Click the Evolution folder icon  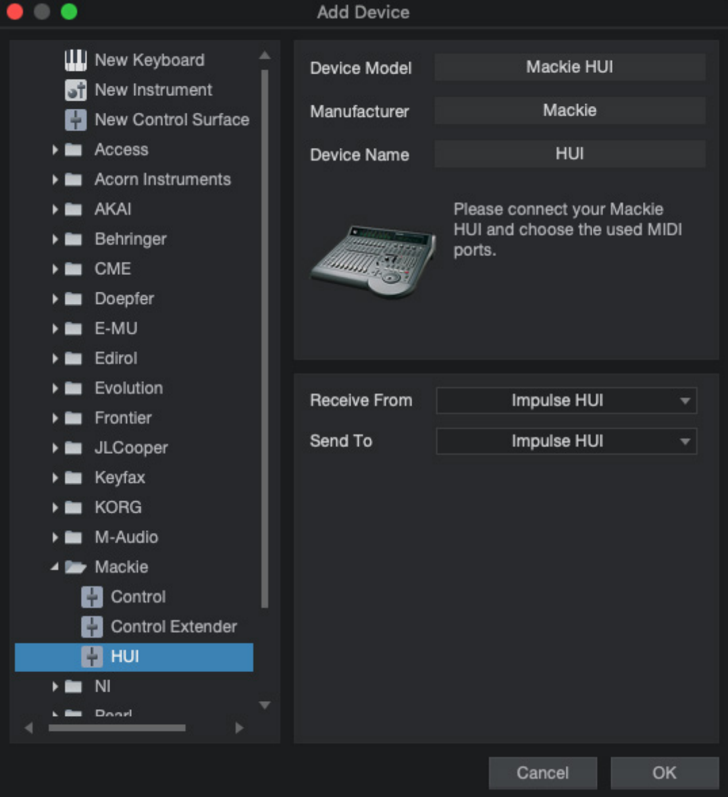[74, 388]
